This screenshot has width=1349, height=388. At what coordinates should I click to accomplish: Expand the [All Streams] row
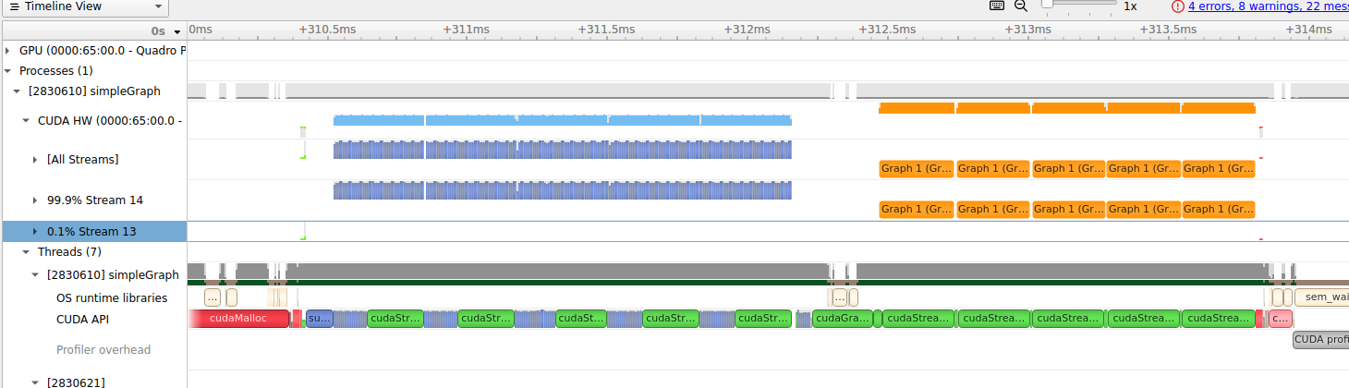pos(36,160)
